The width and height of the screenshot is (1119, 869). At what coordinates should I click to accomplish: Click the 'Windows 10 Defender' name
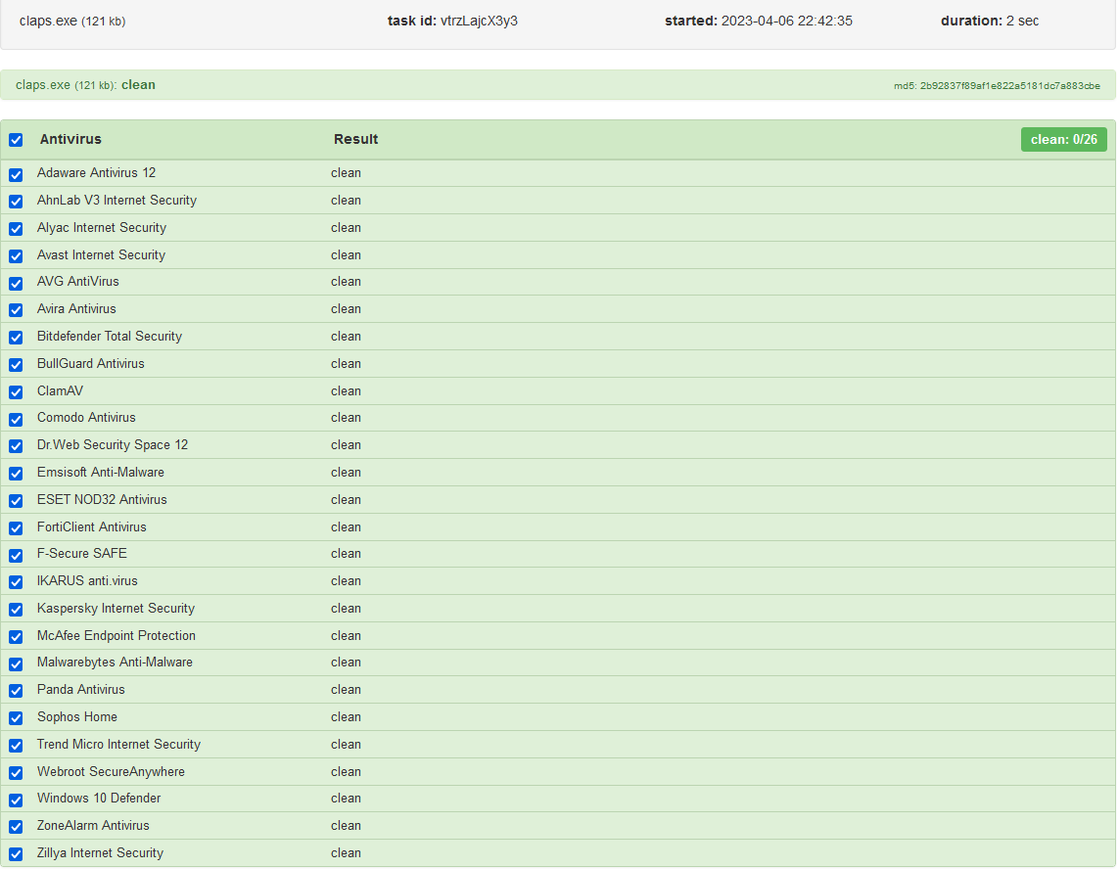99,798
